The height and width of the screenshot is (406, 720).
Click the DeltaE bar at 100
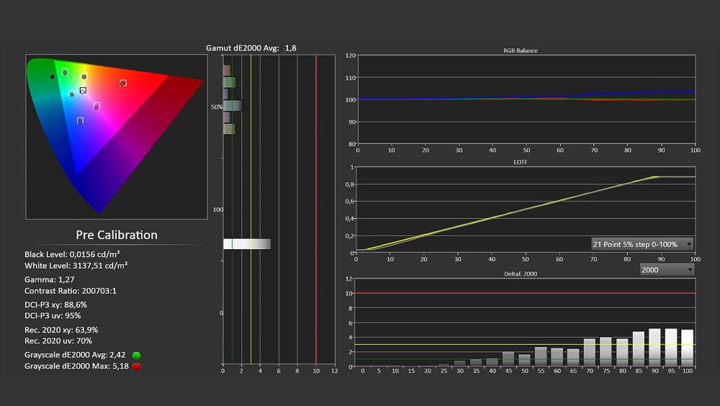point(688,348)
